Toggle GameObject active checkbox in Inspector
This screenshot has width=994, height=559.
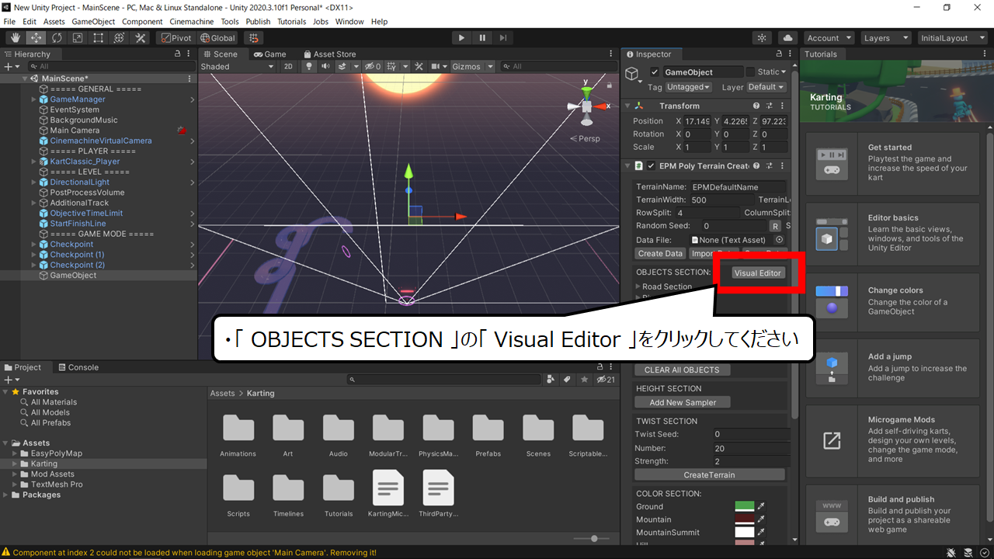coord(655,72)
